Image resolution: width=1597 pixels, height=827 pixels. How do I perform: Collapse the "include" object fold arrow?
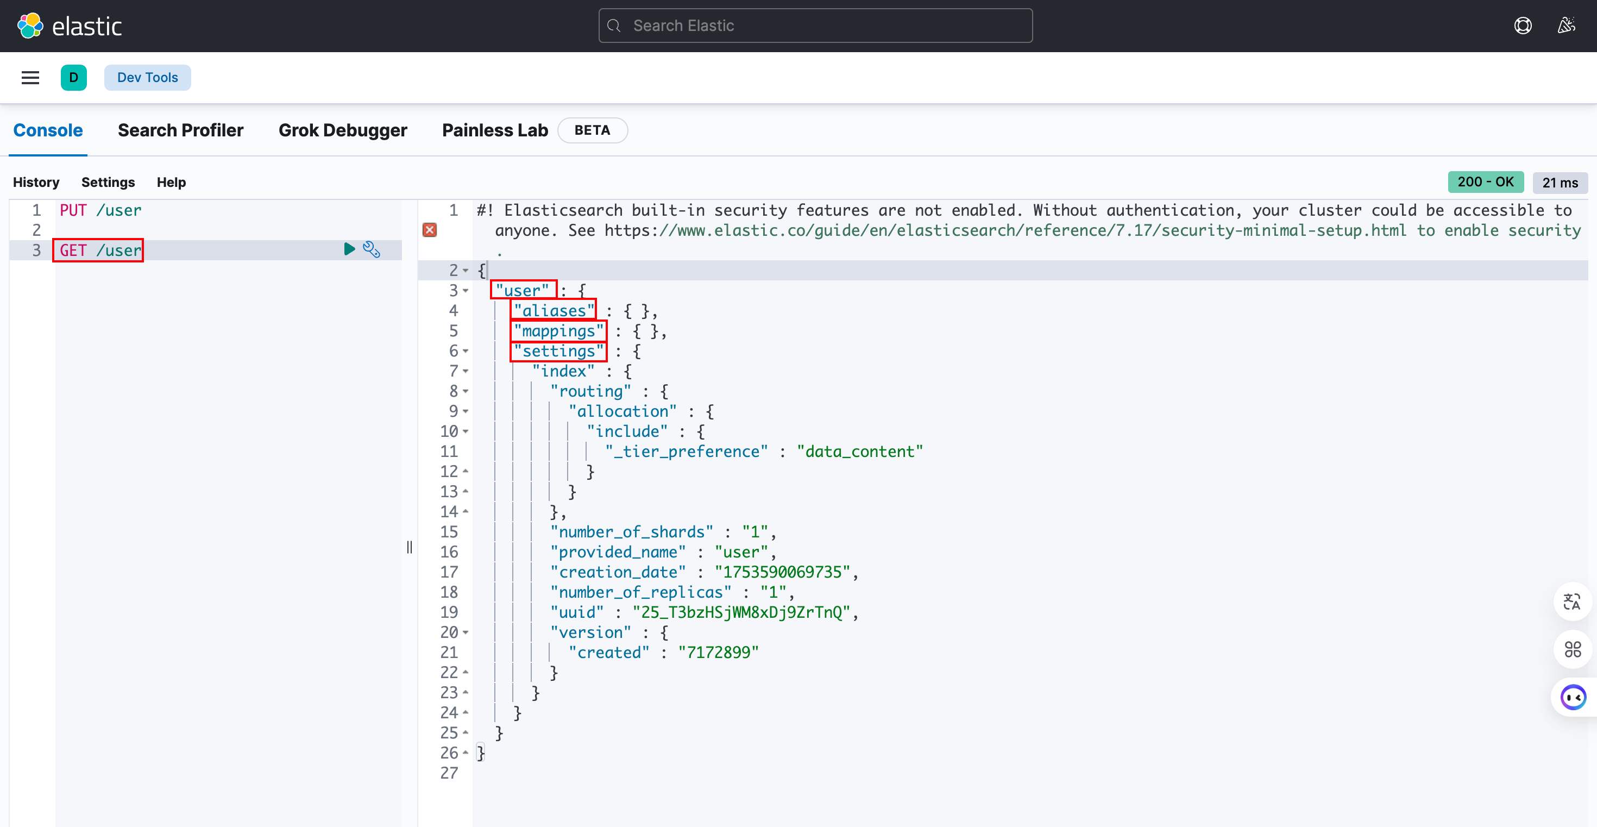tap(466, 431)
